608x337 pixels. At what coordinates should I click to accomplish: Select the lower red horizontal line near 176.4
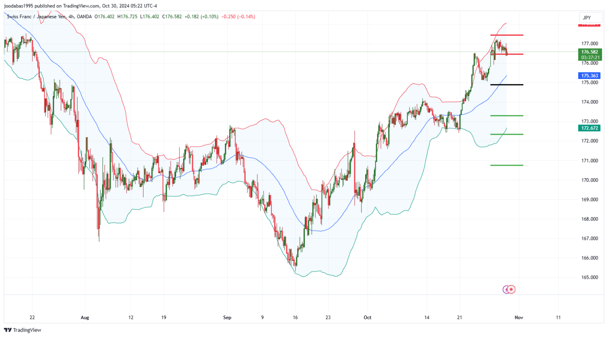(x=507, y=54)
